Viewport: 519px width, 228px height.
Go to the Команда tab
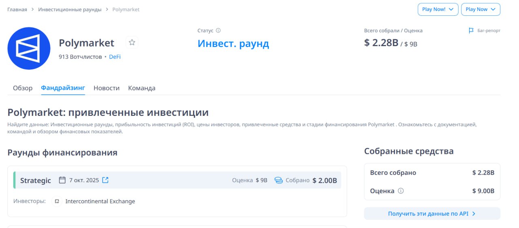click(142, 88)
